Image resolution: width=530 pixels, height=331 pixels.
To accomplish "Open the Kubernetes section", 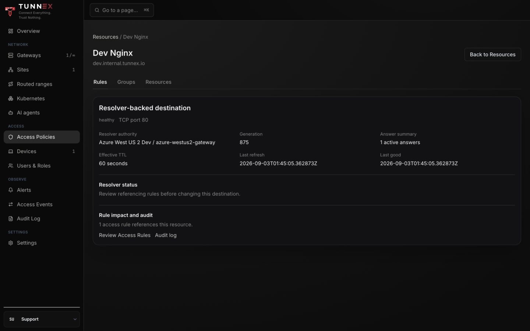I will [42, 99].
